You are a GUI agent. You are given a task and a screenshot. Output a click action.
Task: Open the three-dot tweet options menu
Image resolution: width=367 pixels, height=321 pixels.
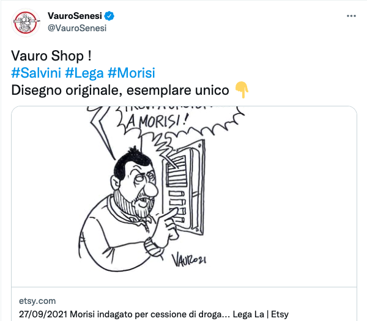click(x=351, y=16)
